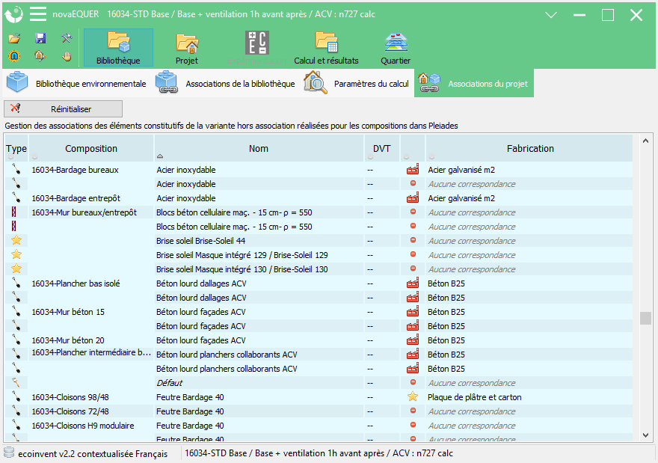Select Béton lourd planchers collaborants ACV first row
This screenshot has width=658, height=463.
(259, 355)
